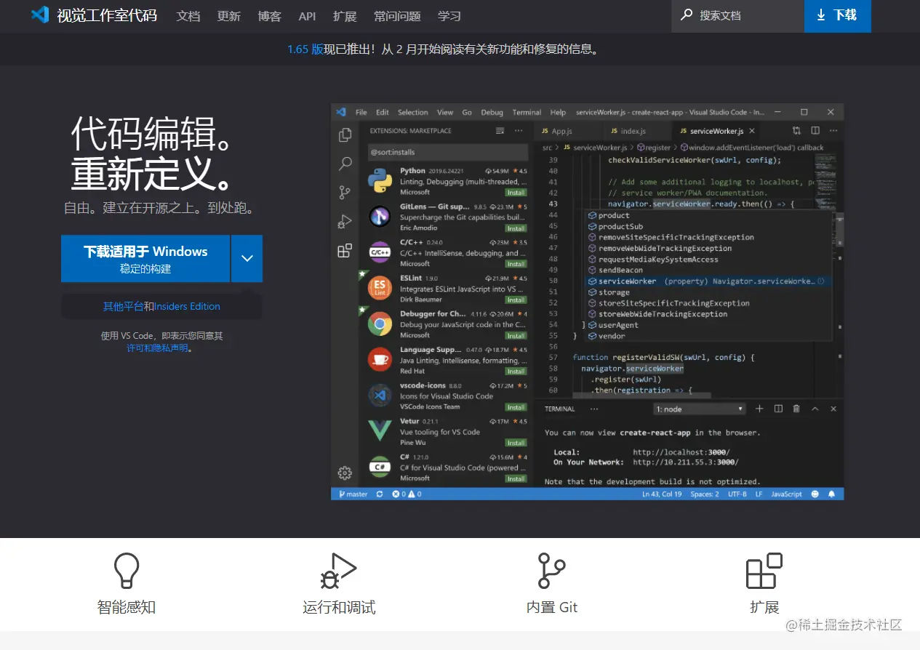Open the Selection menu in the editor
920x650 pixels.
pyautogui.click(x=412, y=113)
